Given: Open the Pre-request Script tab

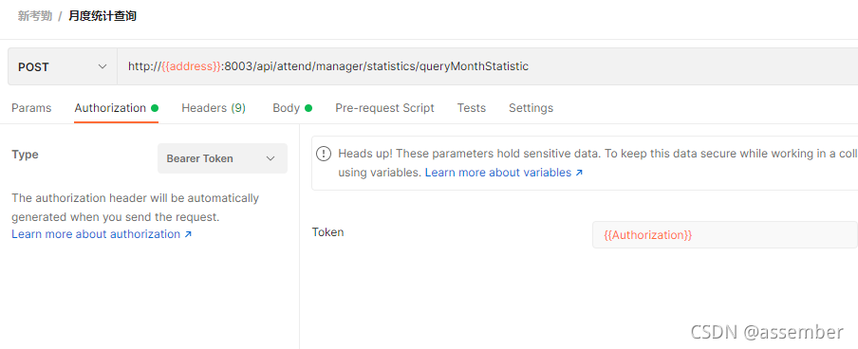Looking at the screenshot, I should (384, 108).
